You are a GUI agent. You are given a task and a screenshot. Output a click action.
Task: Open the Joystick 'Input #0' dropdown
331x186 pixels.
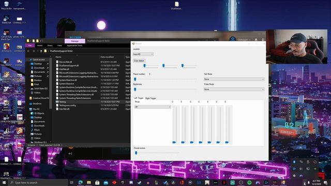tap(143, 54)
